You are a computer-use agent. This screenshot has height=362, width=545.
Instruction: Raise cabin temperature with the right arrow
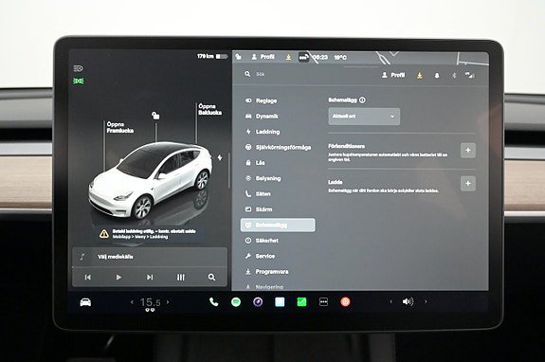168,302
